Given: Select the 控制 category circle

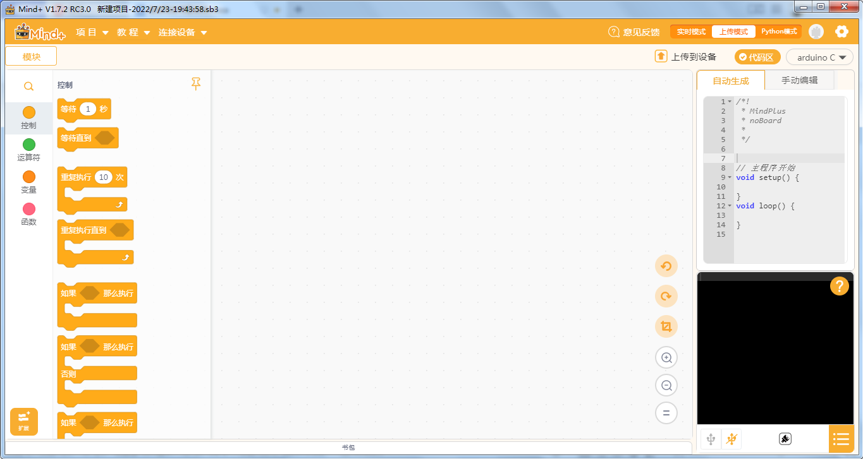Looking at the screenshot, I should [29, 112].
